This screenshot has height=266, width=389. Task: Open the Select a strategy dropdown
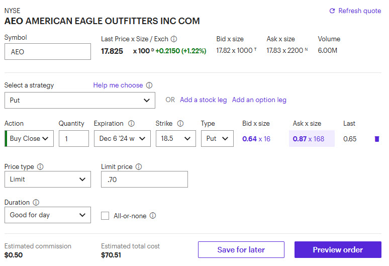80,100
